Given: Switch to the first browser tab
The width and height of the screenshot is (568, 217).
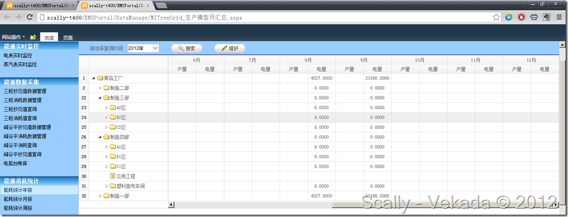Looking at the screenshot, I should click(x=40, y=5).
